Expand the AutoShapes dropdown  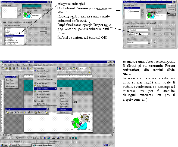click(21, 138)
